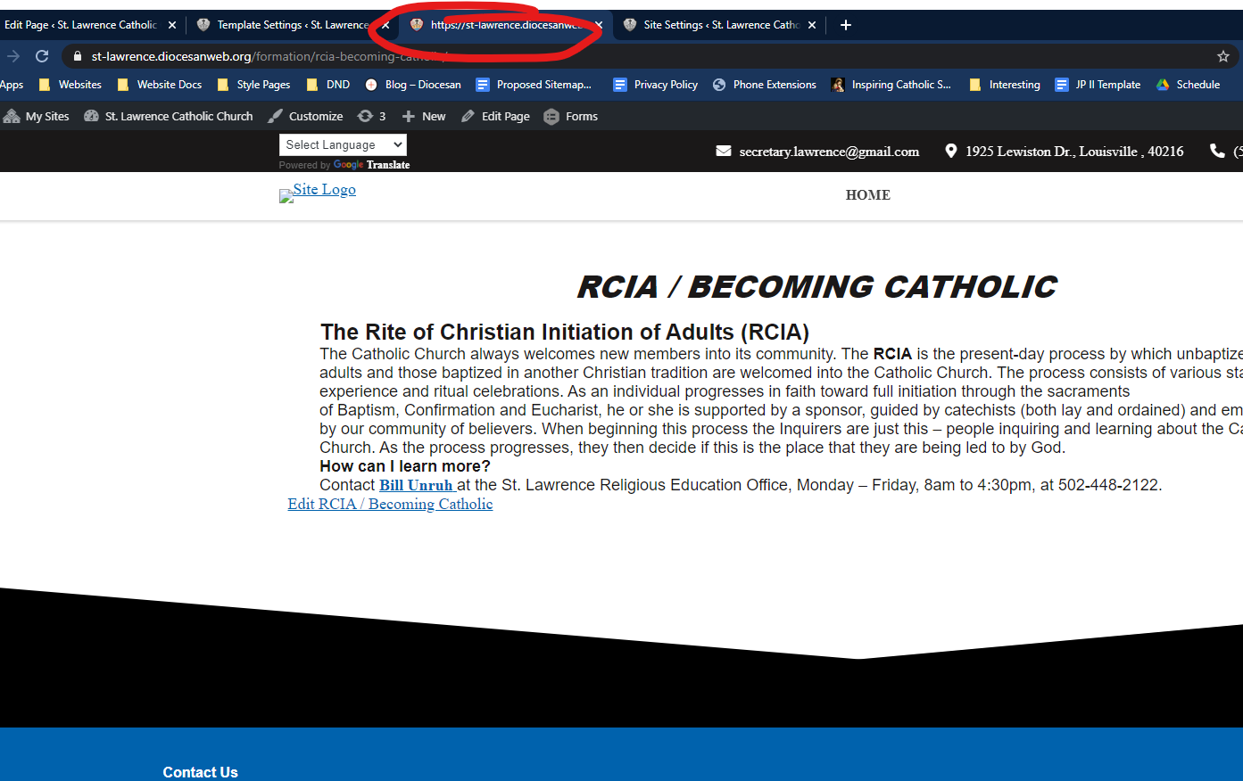Click the forward navigation arrow
The image size is (1243, 781).
coord(13,56)
